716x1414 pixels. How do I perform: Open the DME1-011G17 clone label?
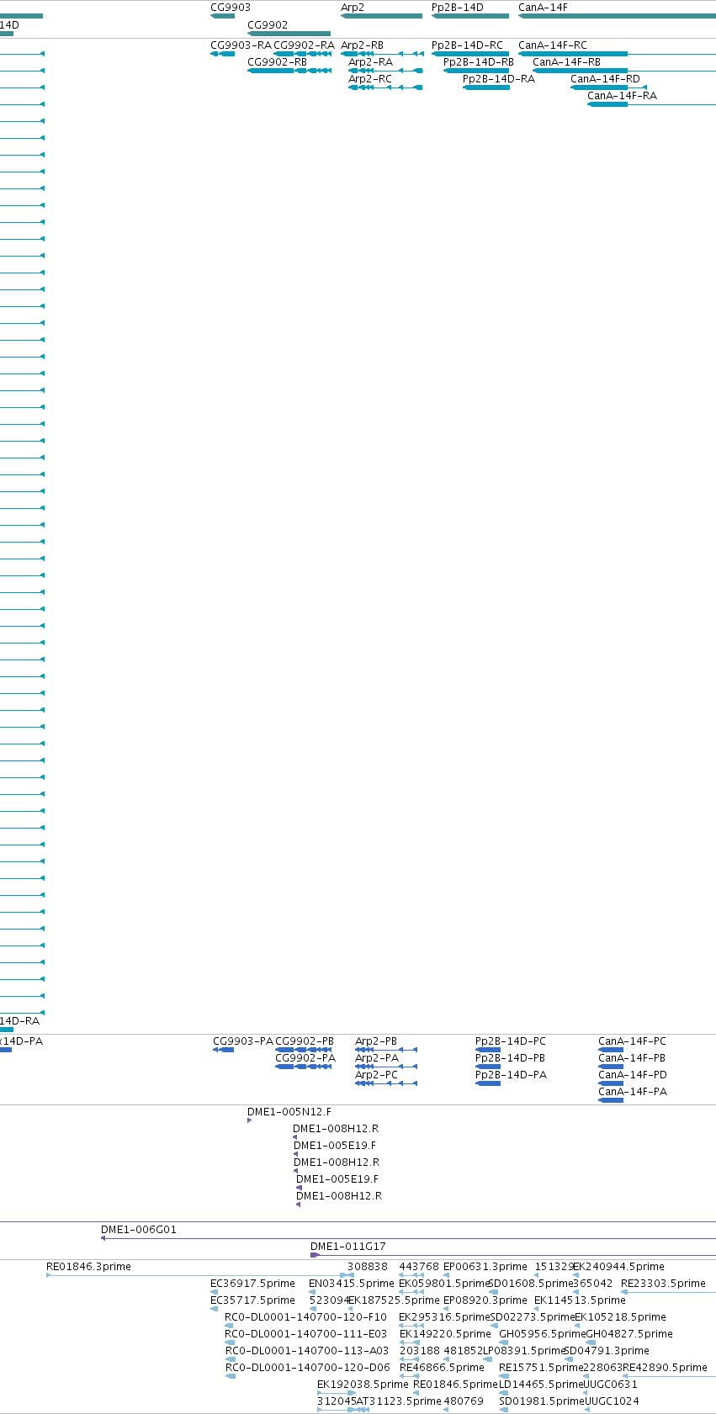(x=348, y=1247)
